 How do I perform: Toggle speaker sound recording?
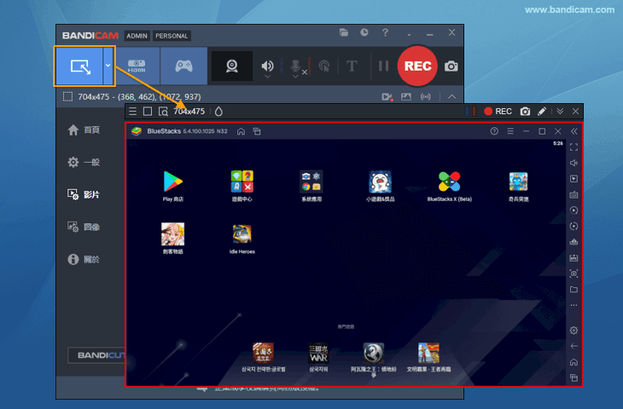[268, 66]
